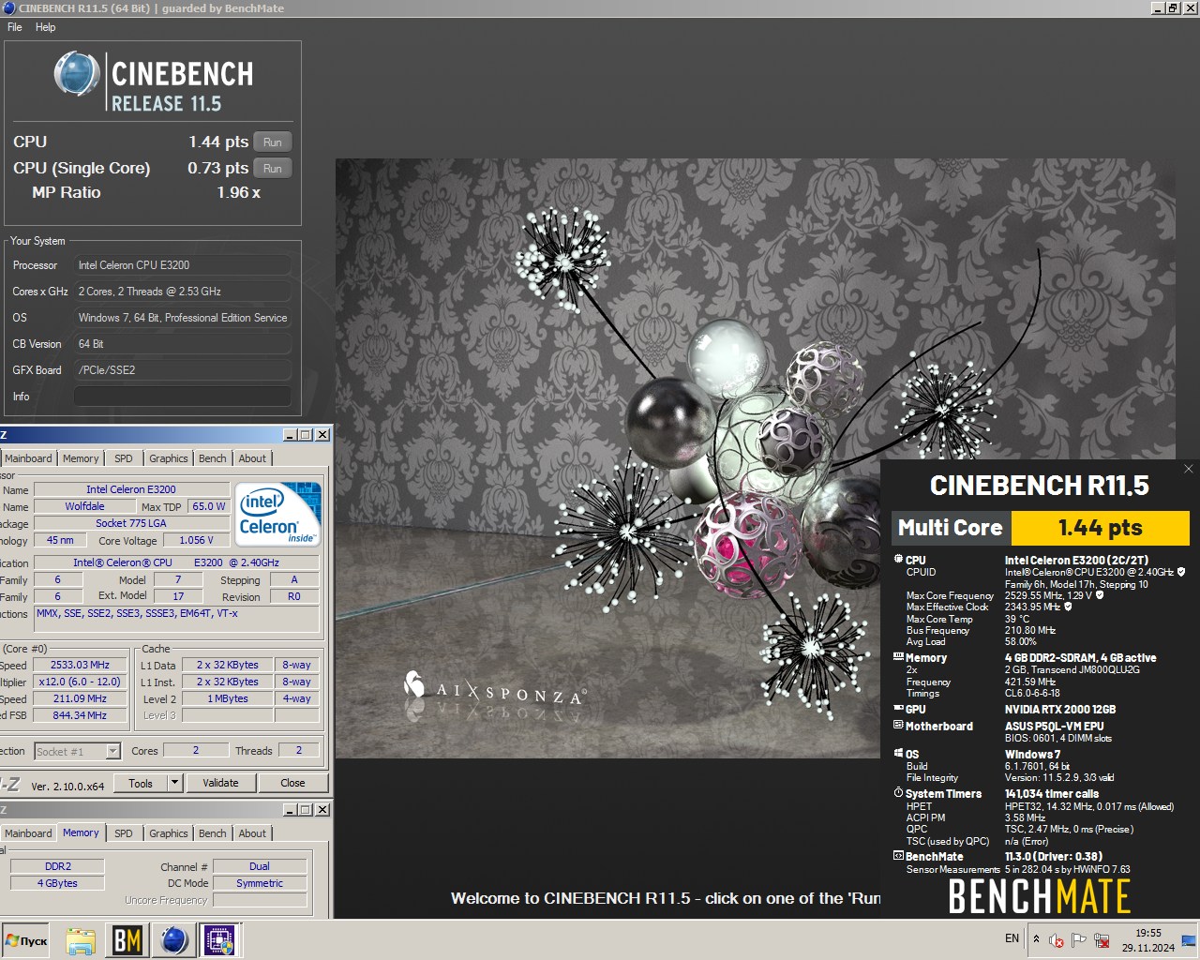1200x960 pixels.
Task: Click the GPU card icon in the BenchMate panel
Action: [x=898, y=709]
